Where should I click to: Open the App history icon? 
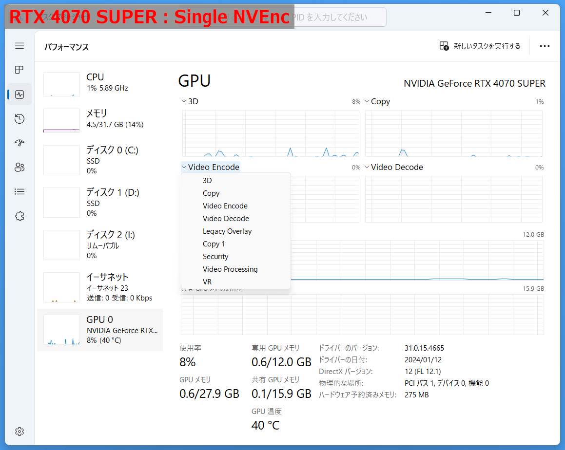[x=19, y=119]
